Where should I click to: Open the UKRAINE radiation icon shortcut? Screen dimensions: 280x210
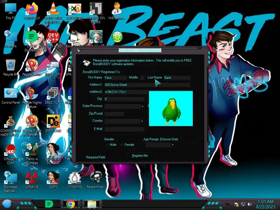32,180
